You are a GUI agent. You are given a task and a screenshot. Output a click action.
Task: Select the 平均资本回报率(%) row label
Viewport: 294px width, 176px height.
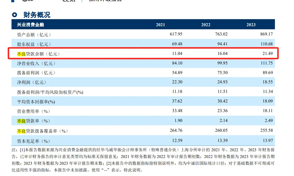pyautogui.click(x=36, y=102)
